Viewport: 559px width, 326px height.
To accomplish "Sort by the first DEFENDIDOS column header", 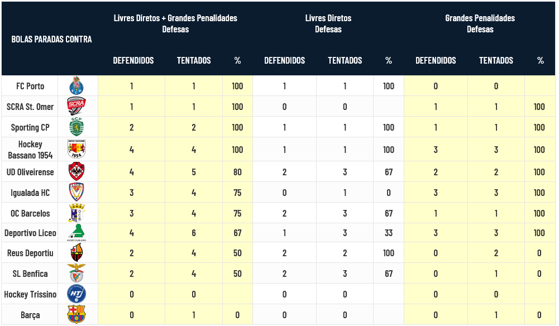I will 133,60.
